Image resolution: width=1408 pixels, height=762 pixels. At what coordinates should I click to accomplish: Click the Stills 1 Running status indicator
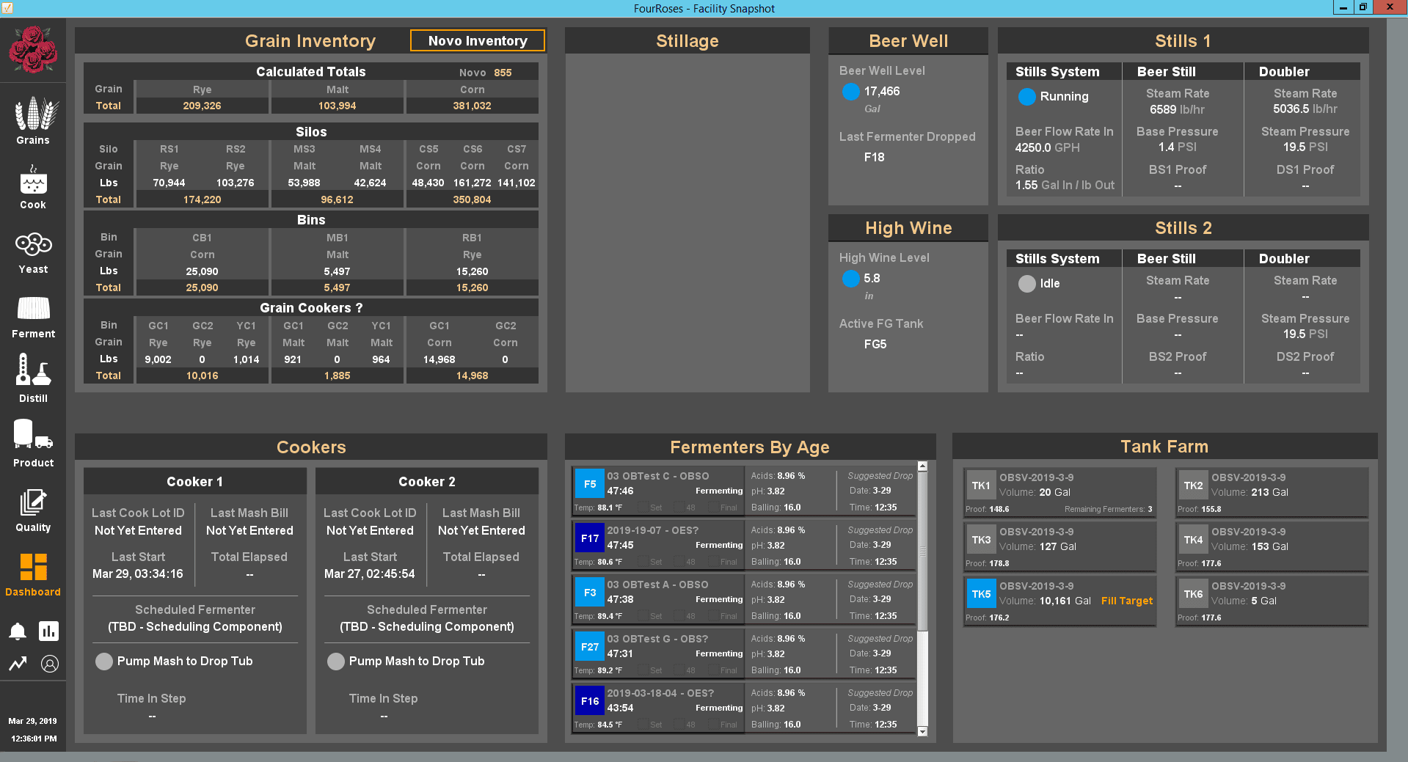click(1027, 97)
